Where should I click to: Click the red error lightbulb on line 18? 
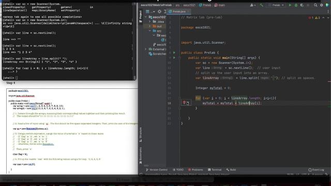pyautogui.click(x=184, y=103)
